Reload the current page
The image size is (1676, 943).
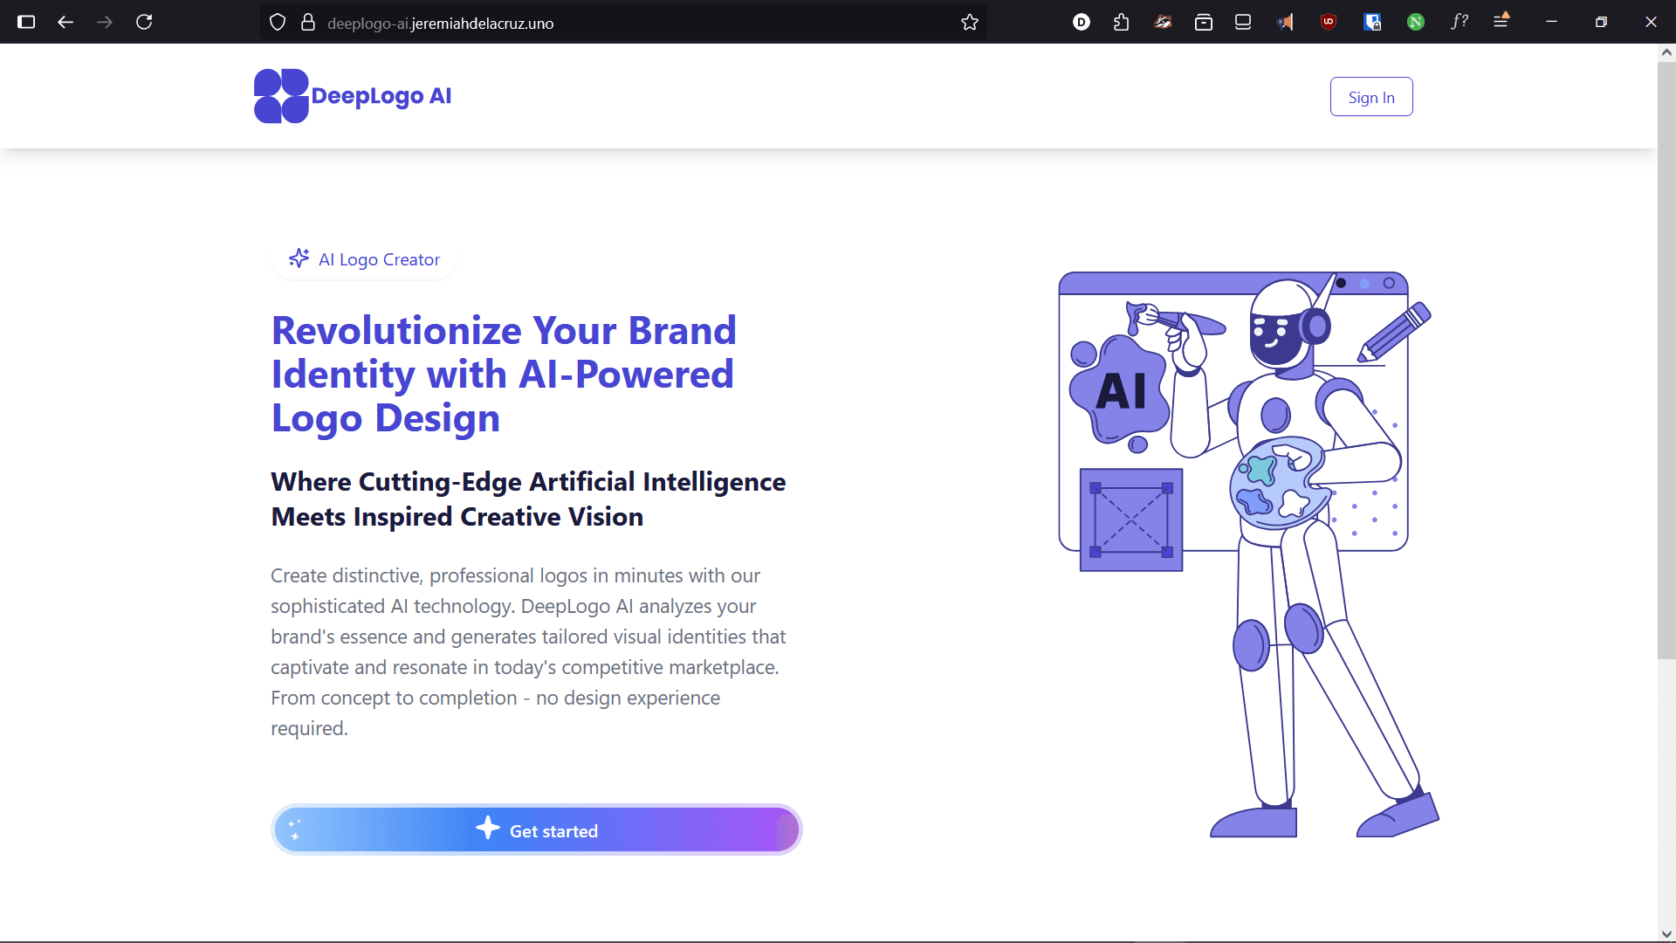pyautogui.click(x=145, y=22)
